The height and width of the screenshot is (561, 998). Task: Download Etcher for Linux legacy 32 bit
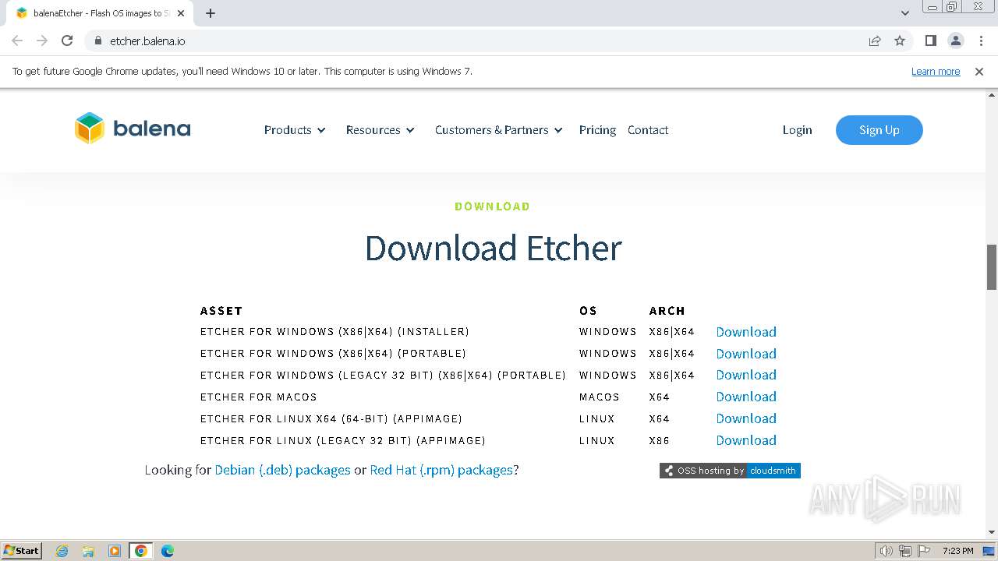(x=746, y=440)
